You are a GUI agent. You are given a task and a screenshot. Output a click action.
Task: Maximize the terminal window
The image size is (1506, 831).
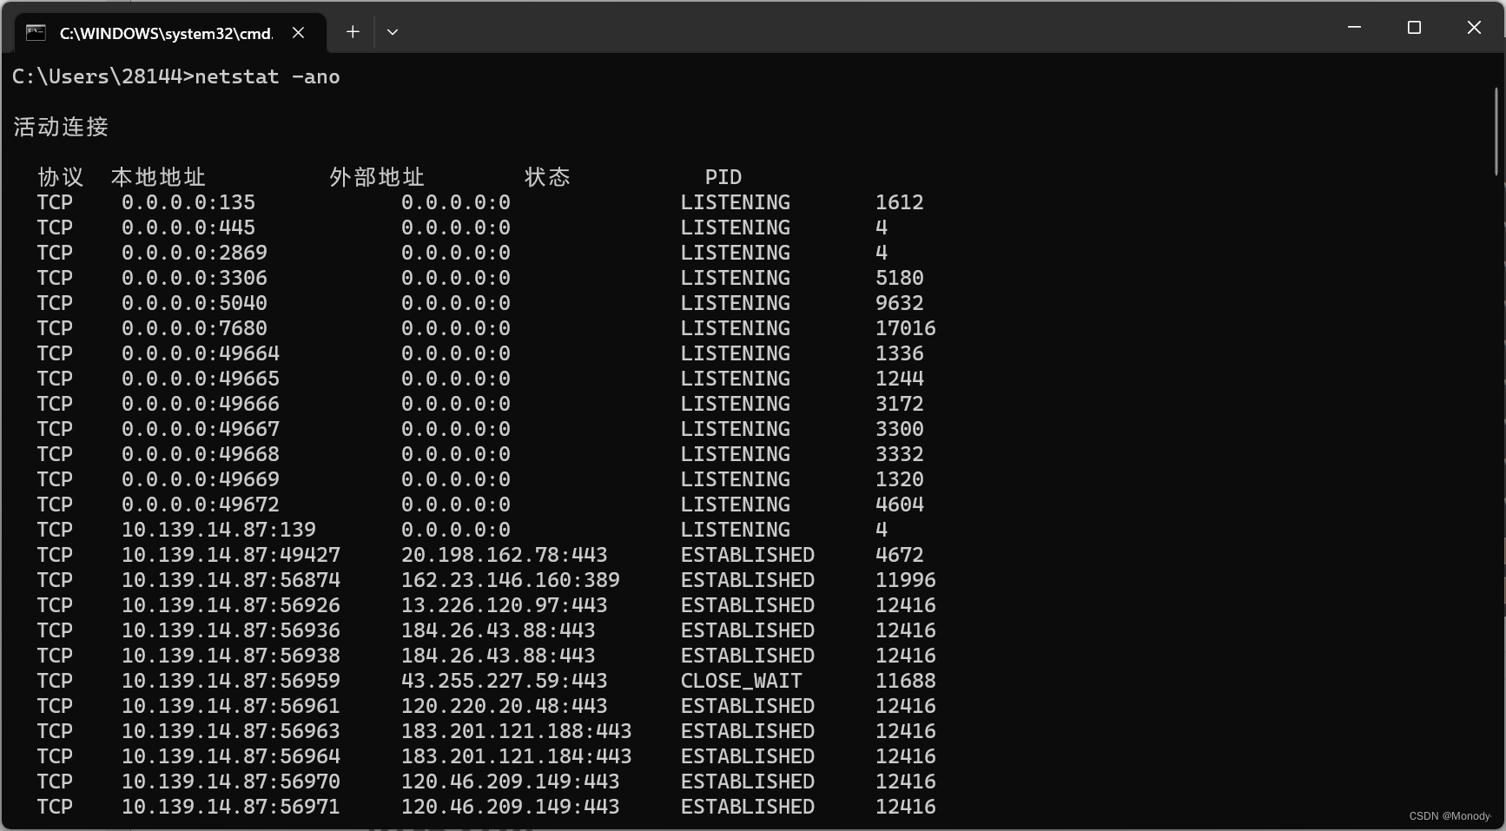click(1414, 28)
